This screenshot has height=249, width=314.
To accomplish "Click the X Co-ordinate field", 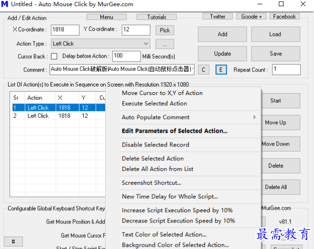I will tap(65, 30).
